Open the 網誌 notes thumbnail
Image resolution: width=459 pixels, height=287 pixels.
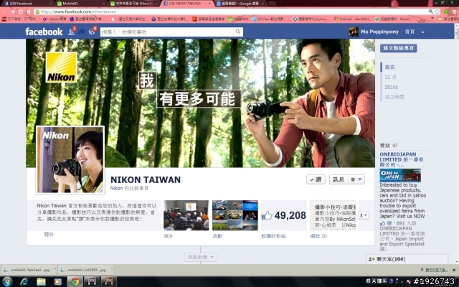333,215
